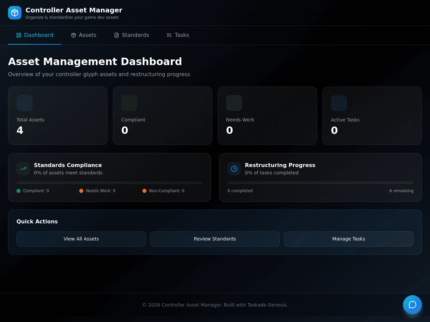Select the Total Assets count card
The width and height of the screenshot is (430, 322).
tap(58, 116)
